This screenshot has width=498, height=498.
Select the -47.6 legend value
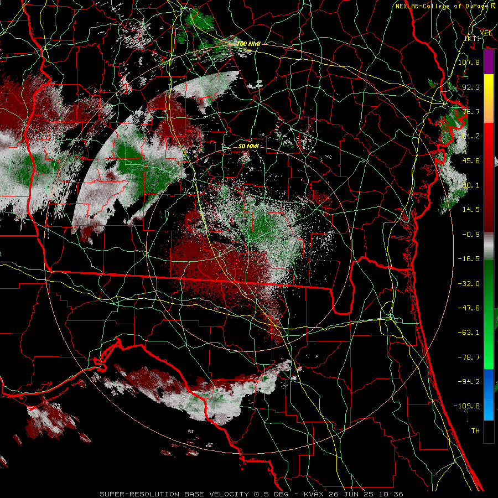point(469,308)
